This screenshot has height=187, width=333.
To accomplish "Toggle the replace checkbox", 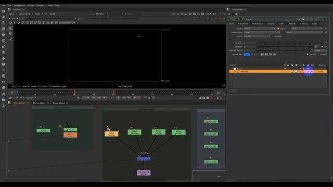I will click(x=273, y=36).
